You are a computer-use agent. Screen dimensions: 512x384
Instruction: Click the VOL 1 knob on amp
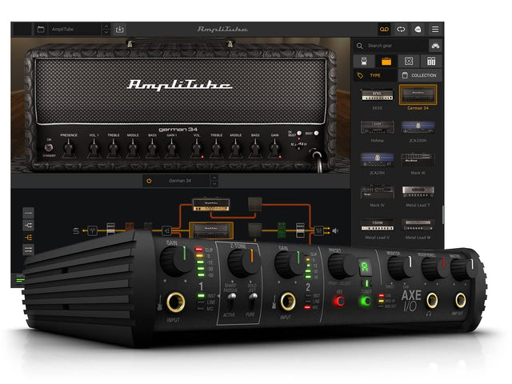[94, 149]
